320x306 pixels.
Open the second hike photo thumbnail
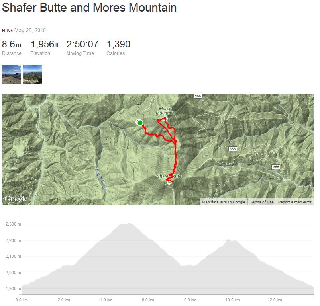click(x=33, y=74)
